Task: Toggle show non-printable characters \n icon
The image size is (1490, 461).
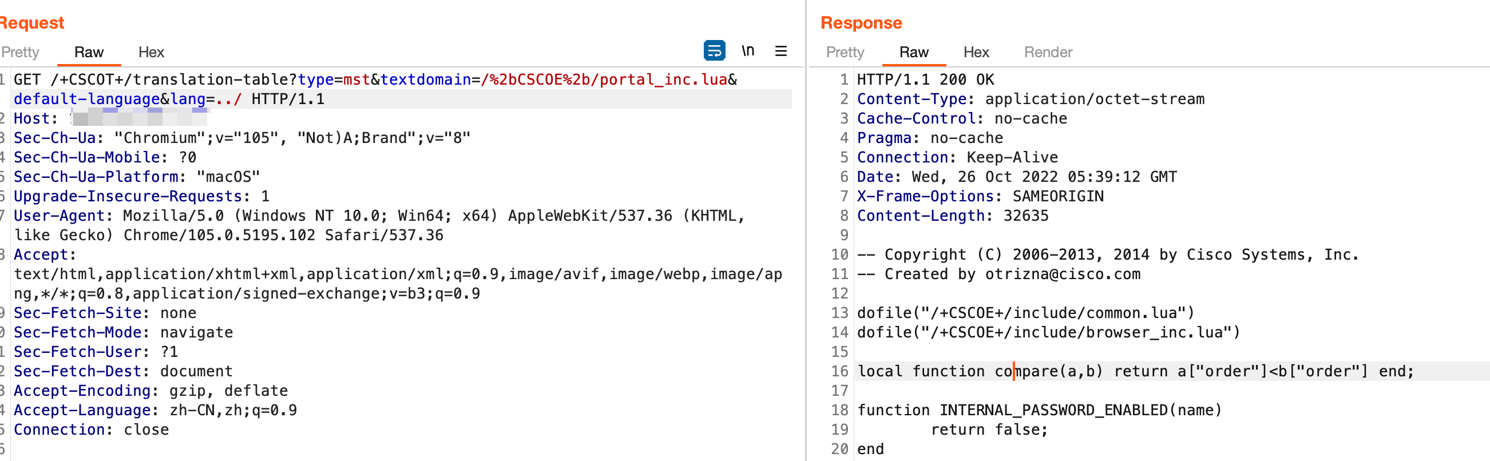Action: (x=747, y=51)
